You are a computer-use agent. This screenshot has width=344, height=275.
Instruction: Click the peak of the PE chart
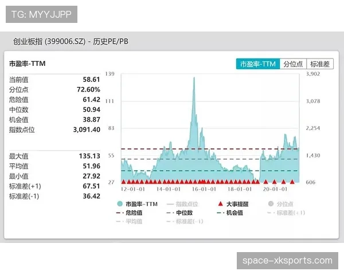tap(194, 77)
